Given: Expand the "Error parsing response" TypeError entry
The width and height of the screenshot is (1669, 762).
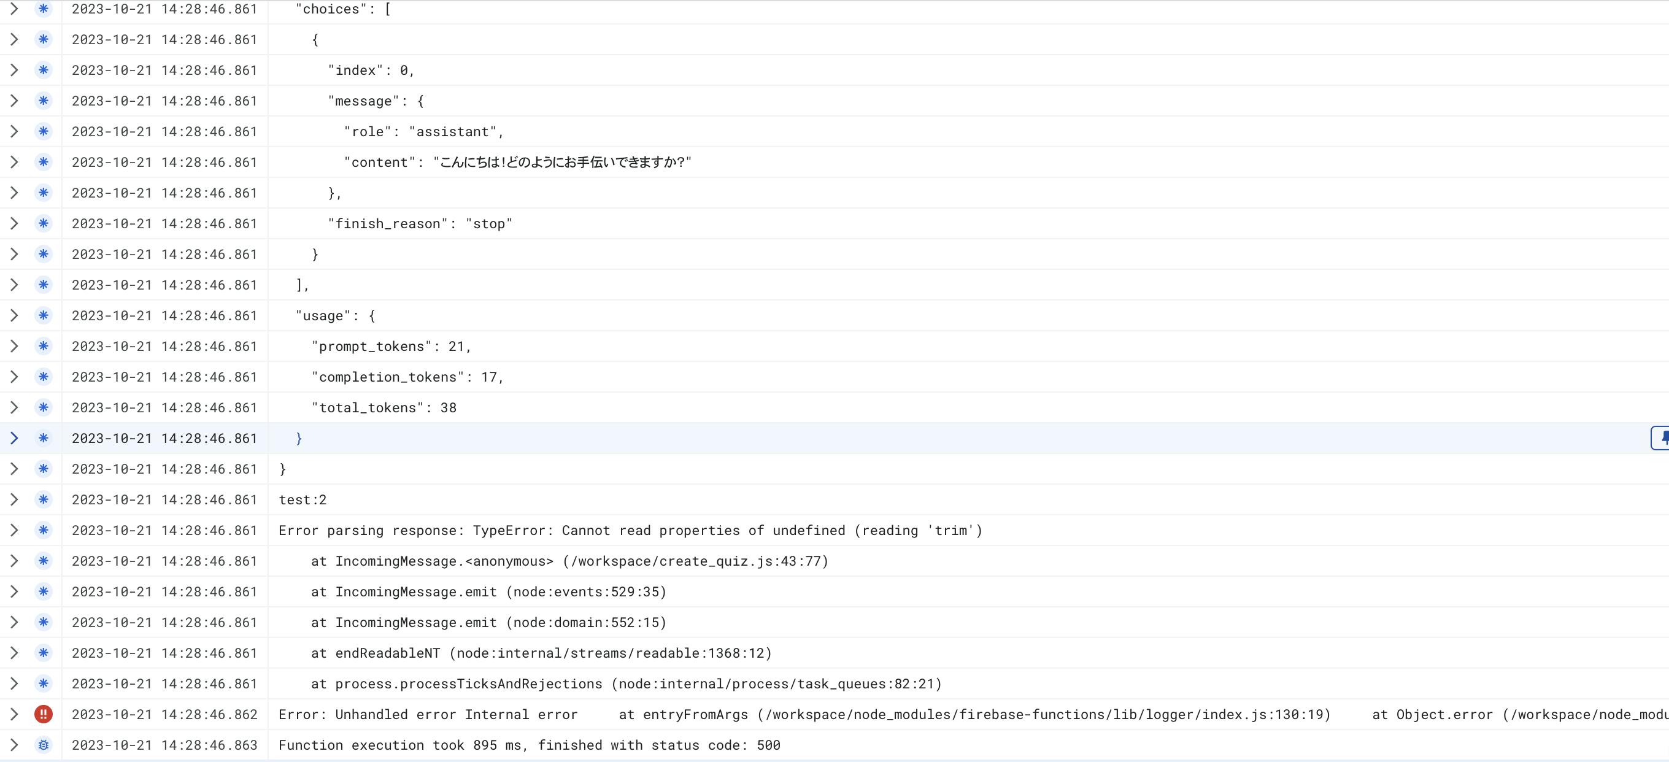Looking at the screenshot, I should pyautogui.click(x=13, y=530).
